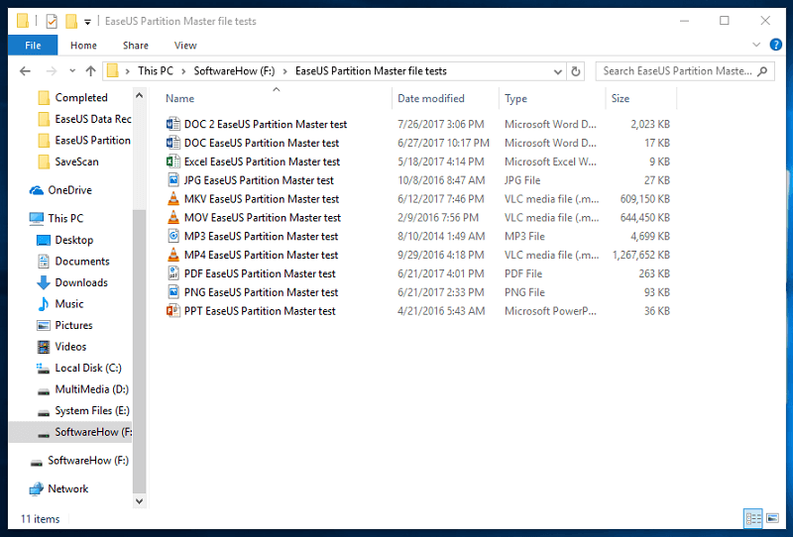Click the Word icon of DOC 2 EaseUS file
Image resolution: width=793 pixels, height=537 pixels.
172,124
